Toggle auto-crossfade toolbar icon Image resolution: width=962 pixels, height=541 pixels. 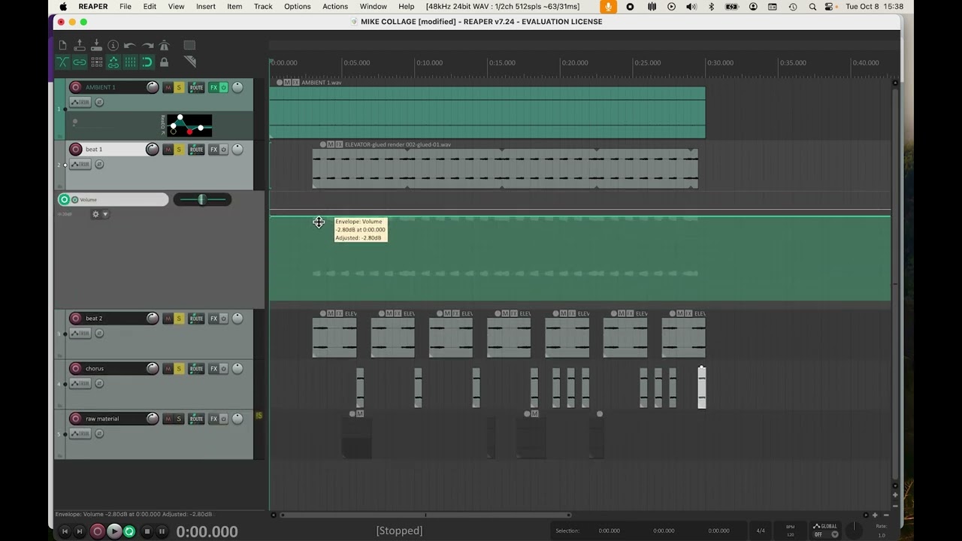click(62, 62)
